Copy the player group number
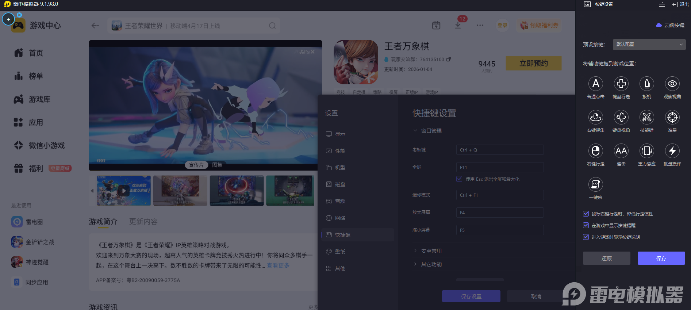 (449, 59)
